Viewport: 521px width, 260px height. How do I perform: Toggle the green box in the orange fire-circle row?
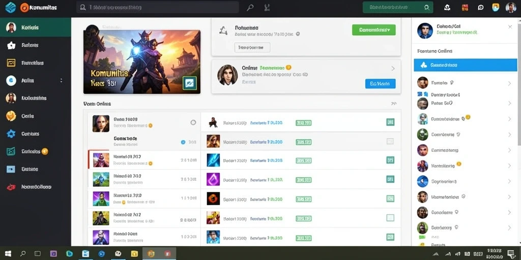pos(390,199)
